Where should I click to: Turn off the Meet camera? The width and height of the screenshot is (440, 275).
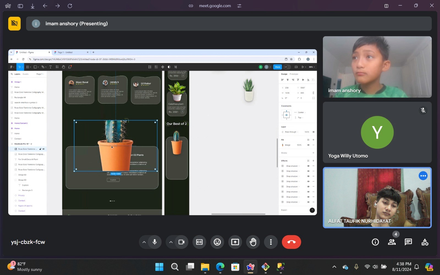[x=182, y=242]
